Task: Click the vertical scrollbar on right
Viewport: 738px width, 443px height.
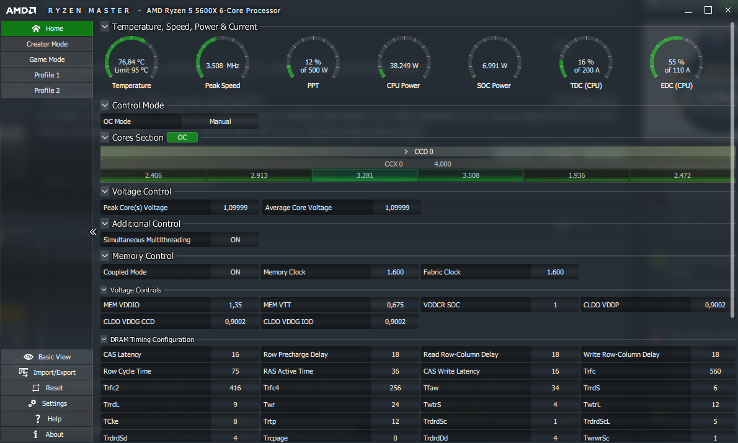Action: click(x=732, y=170)
